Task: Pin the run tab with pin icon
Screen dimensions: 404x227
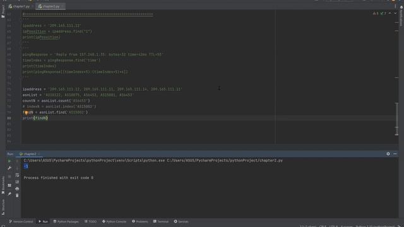Action: pos(9,194)
